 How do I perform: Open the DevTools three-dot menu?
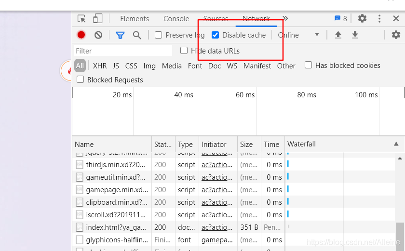(379, 19)
